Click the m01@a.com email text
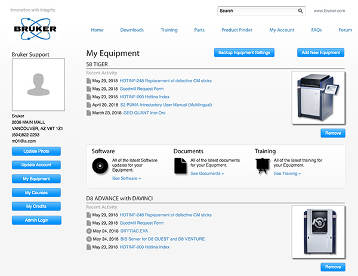Screen dimensions: 358x276 [24, 141]
